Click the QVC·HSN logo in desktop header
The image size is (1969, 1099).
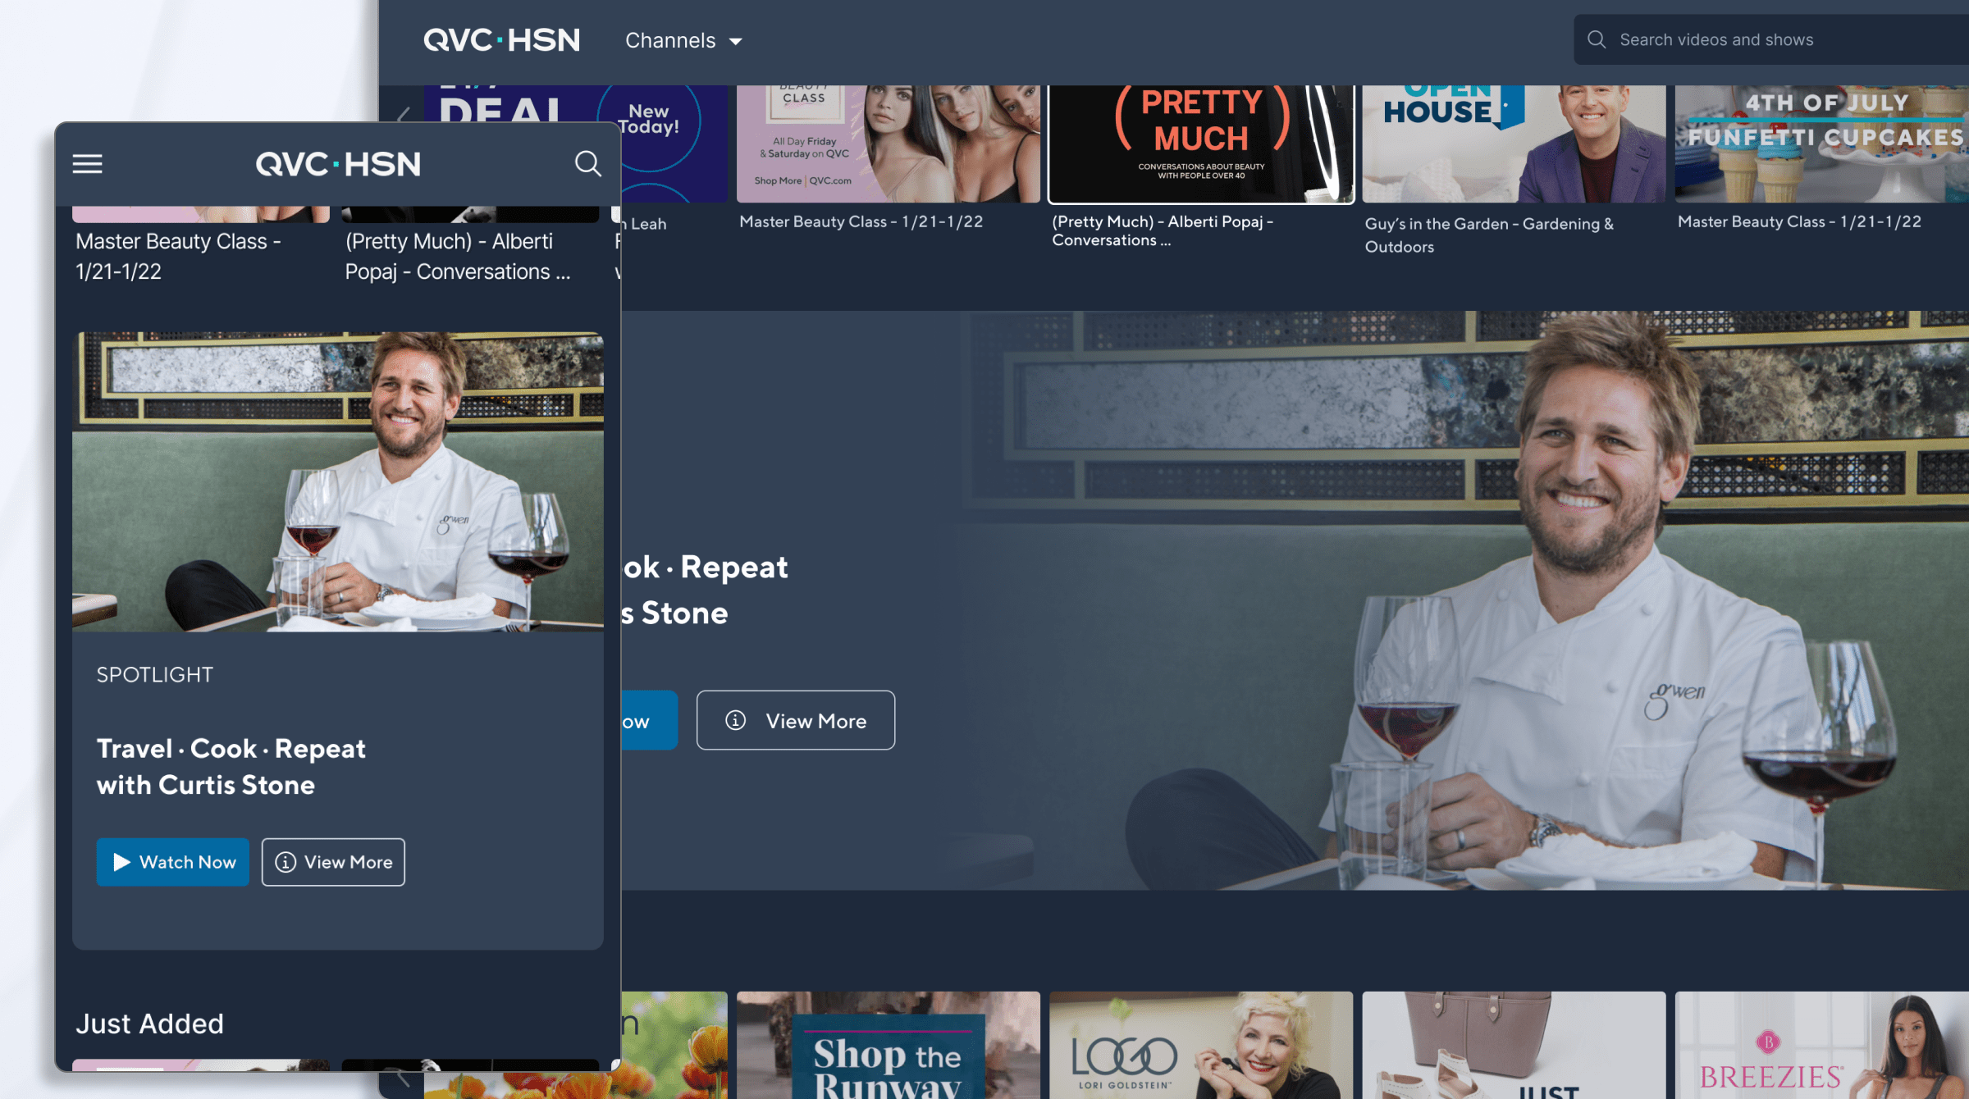[501, 40]
